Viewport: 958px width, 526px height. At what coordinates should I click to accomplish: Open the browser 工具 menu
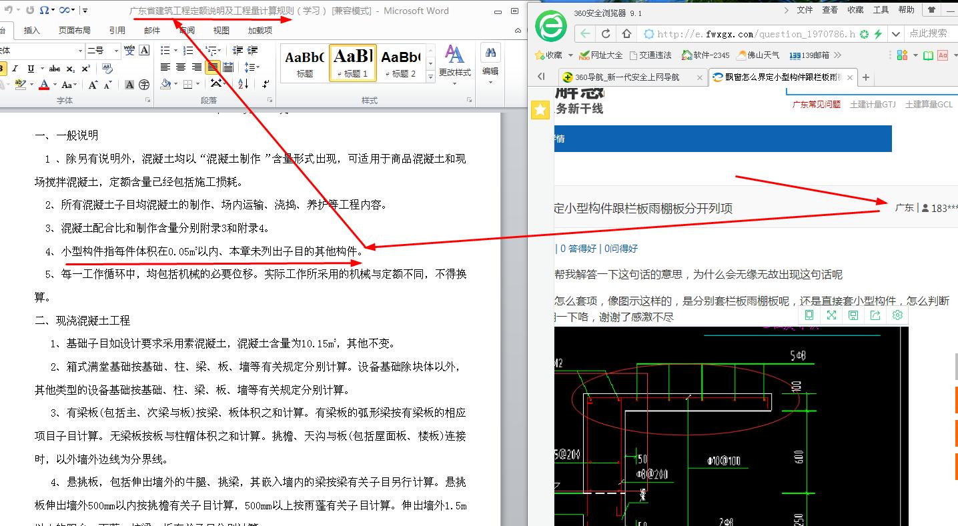point(881,10)
